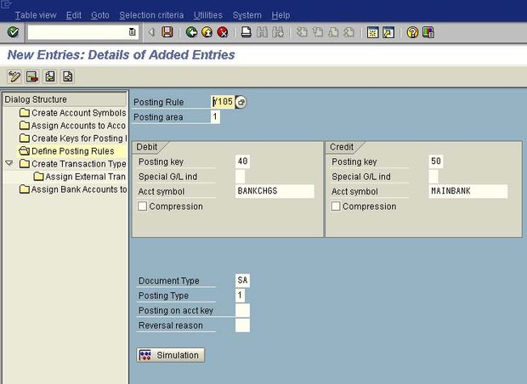Viewport: 527px width, 384px height.
Task: Open the Help menu
Action: (280, 15)
